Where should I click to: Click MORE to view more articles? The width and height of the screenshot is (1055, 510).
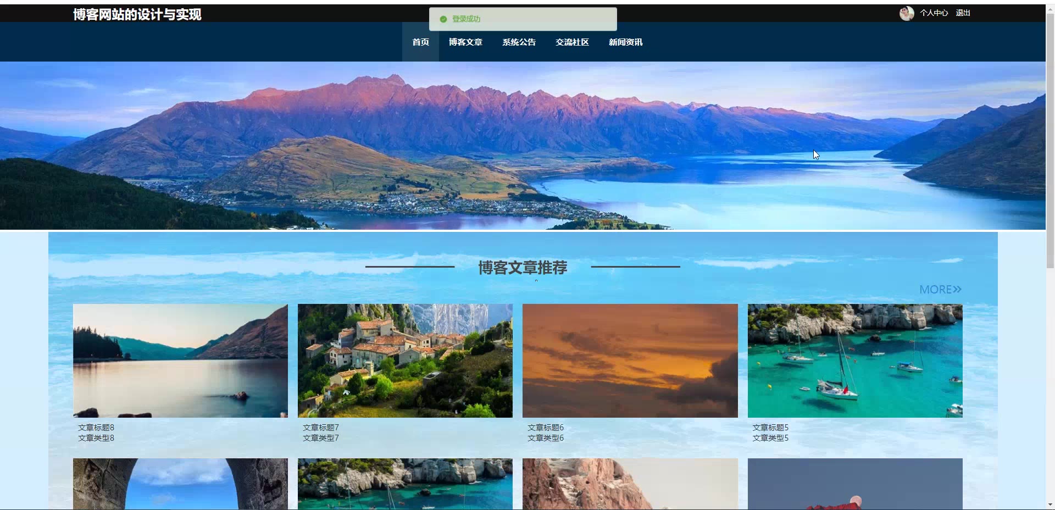click(x=940, y=290)
